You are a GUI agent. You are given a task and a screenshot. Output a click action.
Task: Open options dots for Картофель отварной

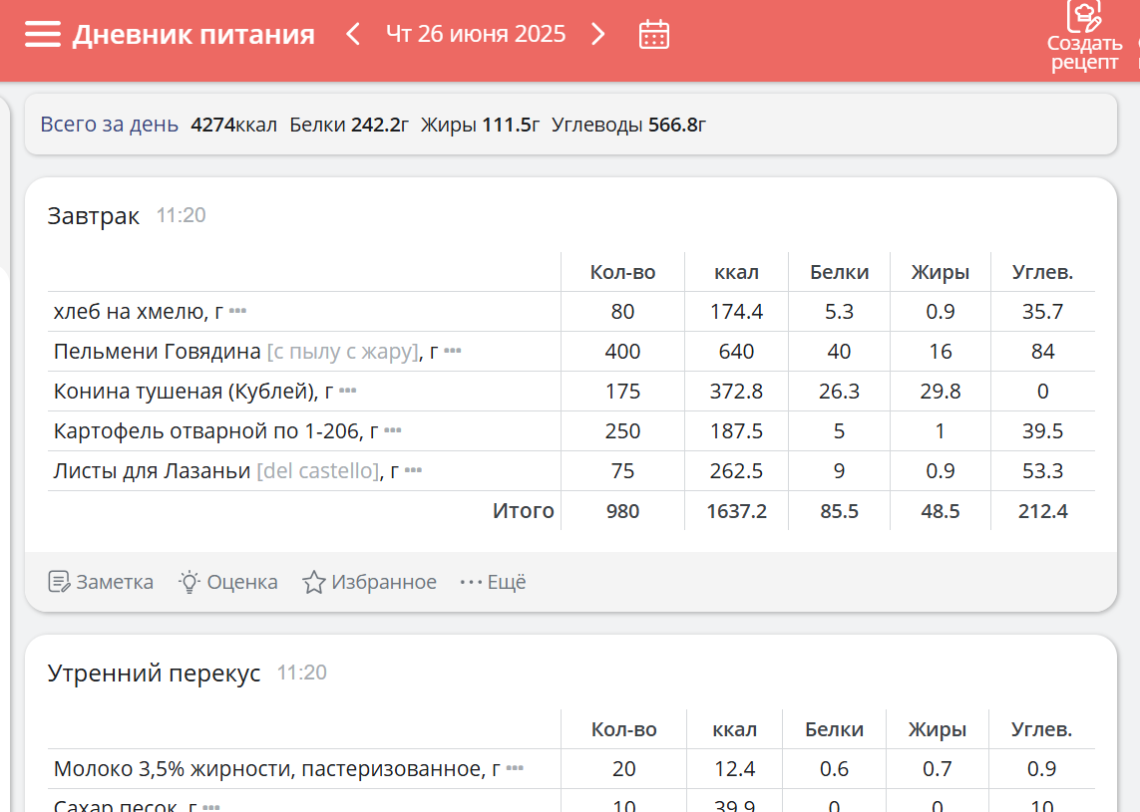click(393, 430)
